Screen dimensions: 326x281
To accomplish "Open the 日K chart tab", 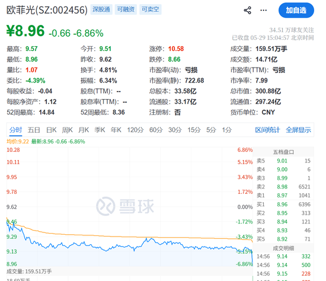I will [x=52, y=130].
